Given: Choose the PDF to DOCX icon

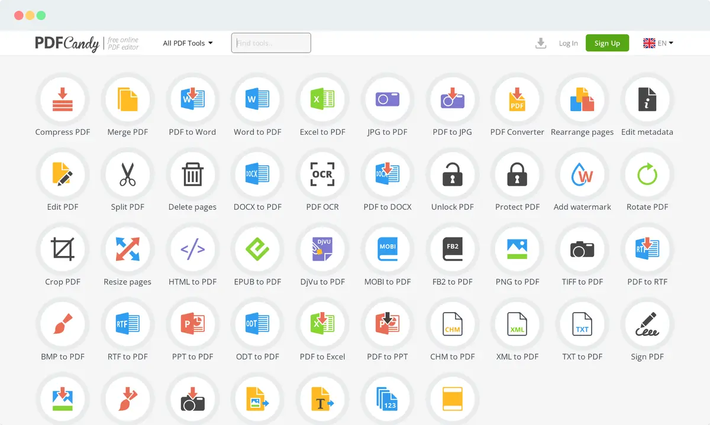Looking at the screenshot, I should coord(388,174).
